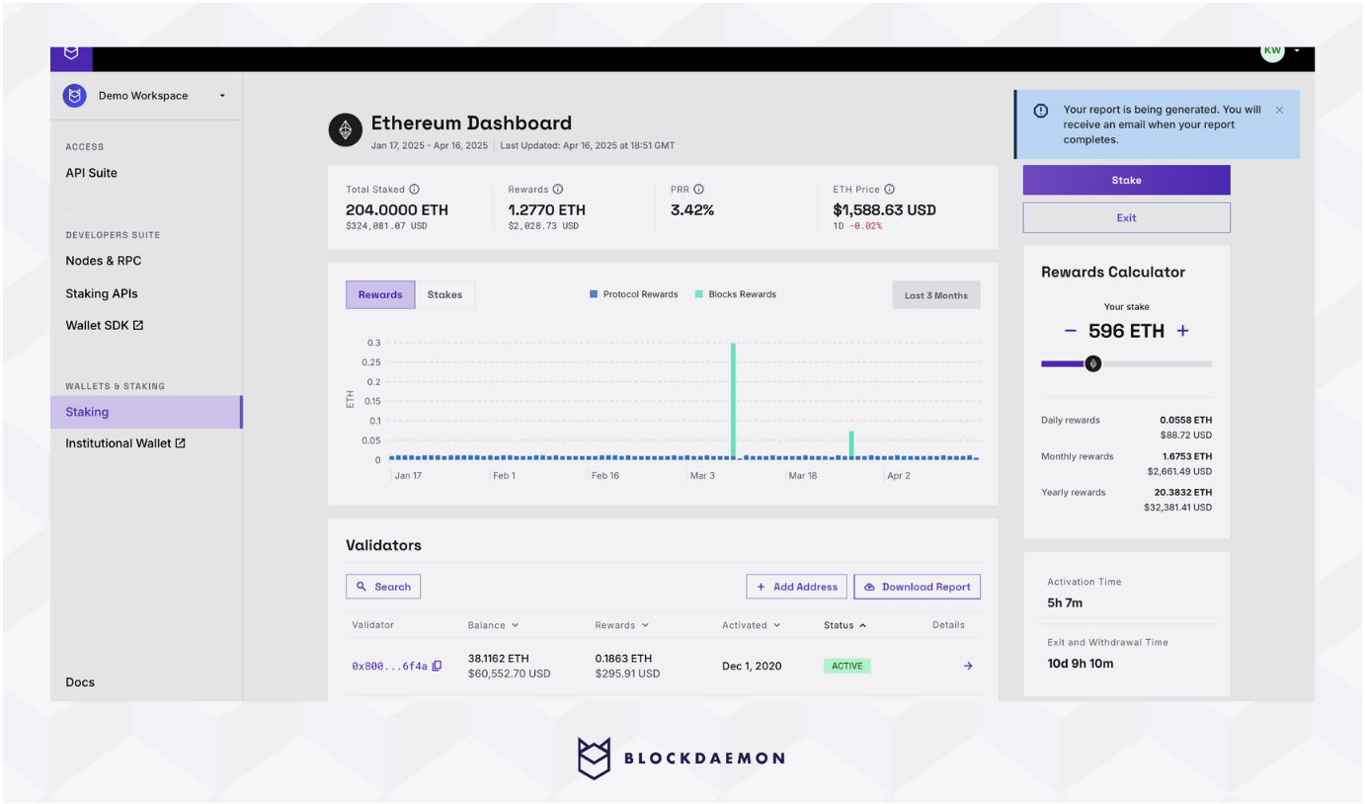Click the purple Stake button
1365x804 pixels.
click(1126, 180)
